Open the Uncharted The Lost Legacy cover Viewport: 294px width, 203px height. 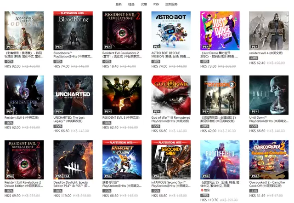[x=73, y=95]
